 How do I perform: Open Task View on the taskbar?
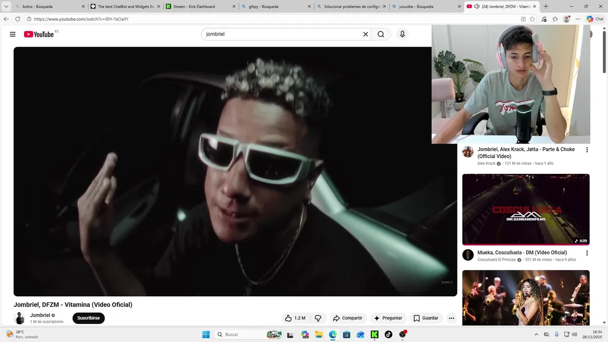pyautogui.click(x=290, y=334)
